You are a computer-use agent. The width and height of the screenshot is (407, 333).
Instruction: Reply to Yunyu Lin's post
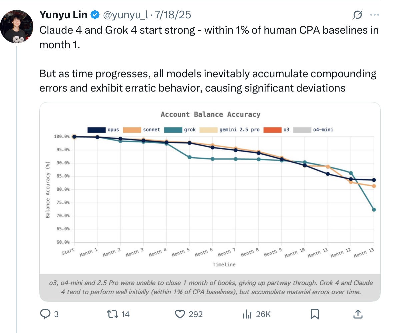coord(46,314)
